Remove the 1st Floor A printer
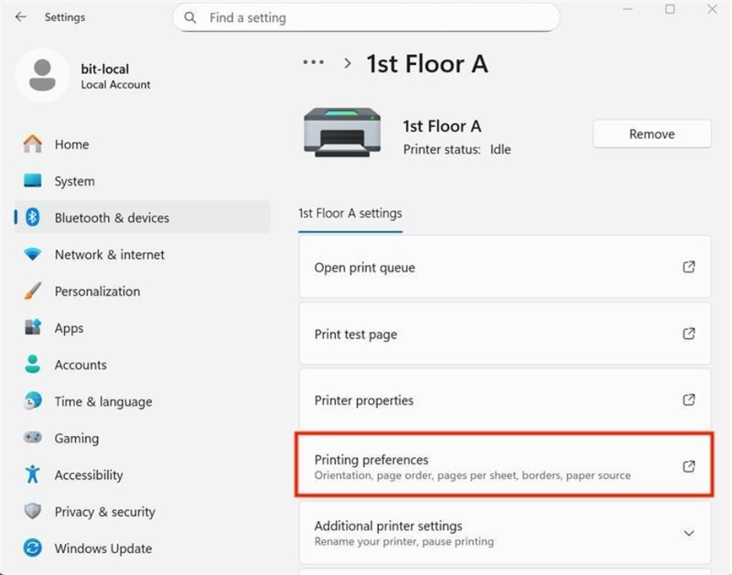Screen dimensions: 732x575 651,133
